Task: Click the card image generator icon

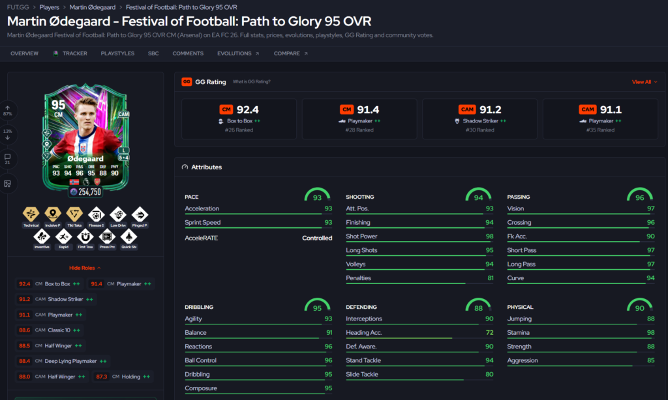Action: pos(8,184)
